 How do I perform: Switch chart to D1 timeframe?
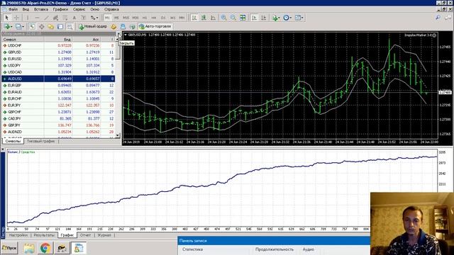point(163,18)
